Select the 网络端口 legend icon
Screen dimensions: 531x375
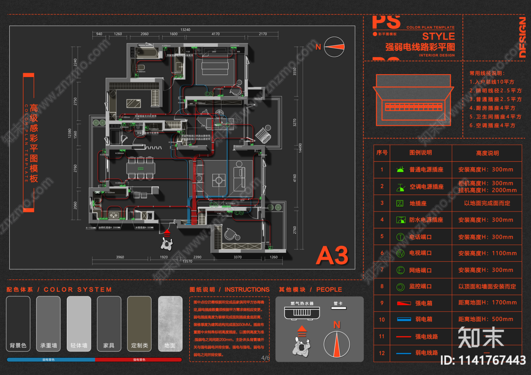400,270
